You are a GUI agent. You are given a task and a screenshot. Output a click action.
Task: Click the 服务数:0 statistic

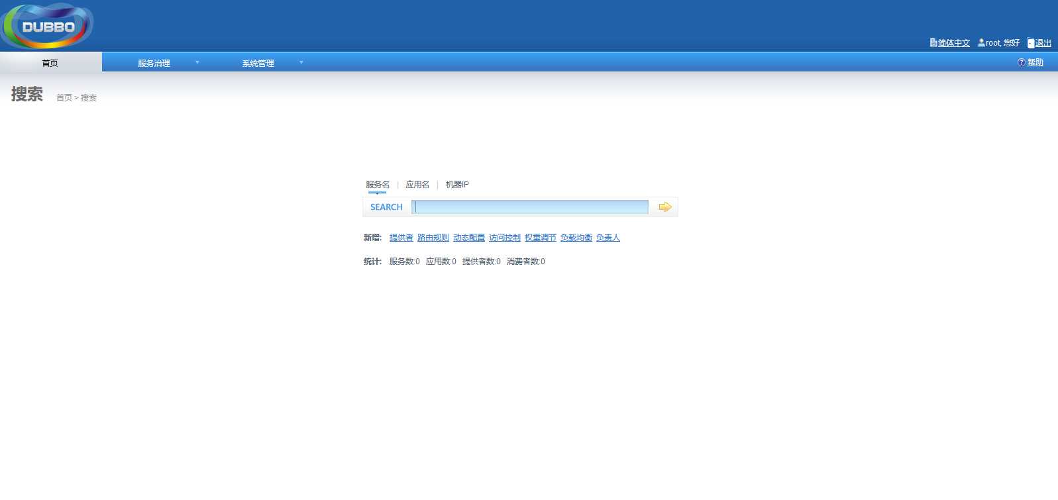[405, 262]
